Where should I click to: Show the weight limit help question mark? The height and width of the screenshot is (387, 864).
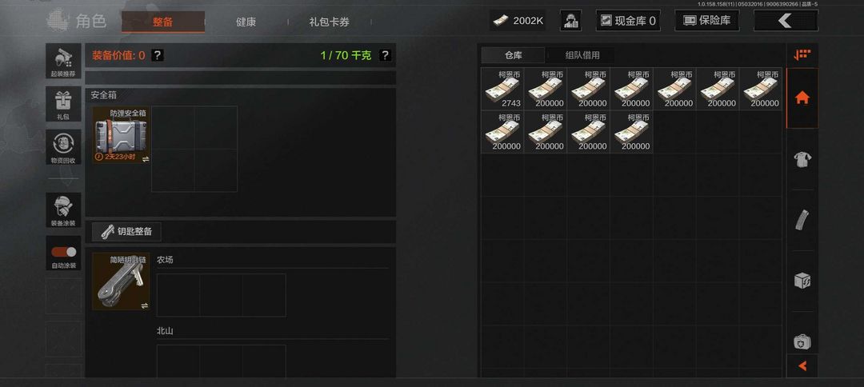(385, 55)
